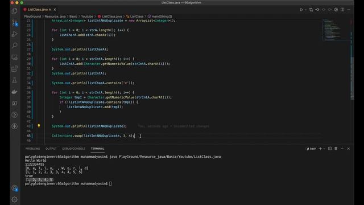The height and width of the screenshot is (205, 364).
Task: Switch to the OUTPUT panel tab
Action: click(x=51, y=149)
